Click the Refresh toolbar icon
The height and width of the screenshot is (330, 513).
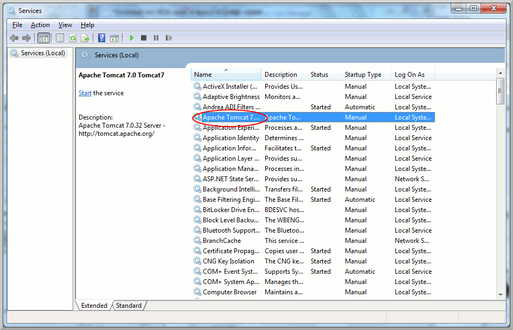pos(73,38)
